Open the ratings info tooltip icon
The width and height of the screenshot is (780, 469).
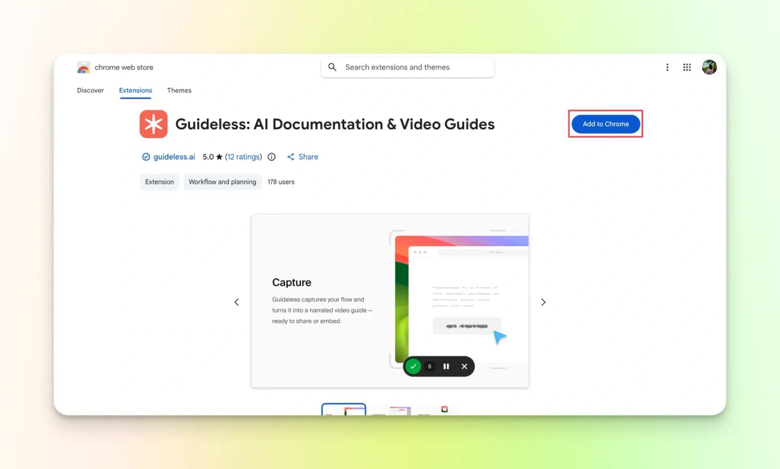(x=271, y=157)
